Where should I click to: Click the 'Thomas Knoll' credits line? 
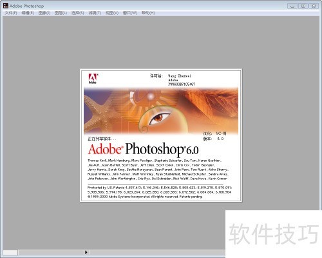pos(155,161)
